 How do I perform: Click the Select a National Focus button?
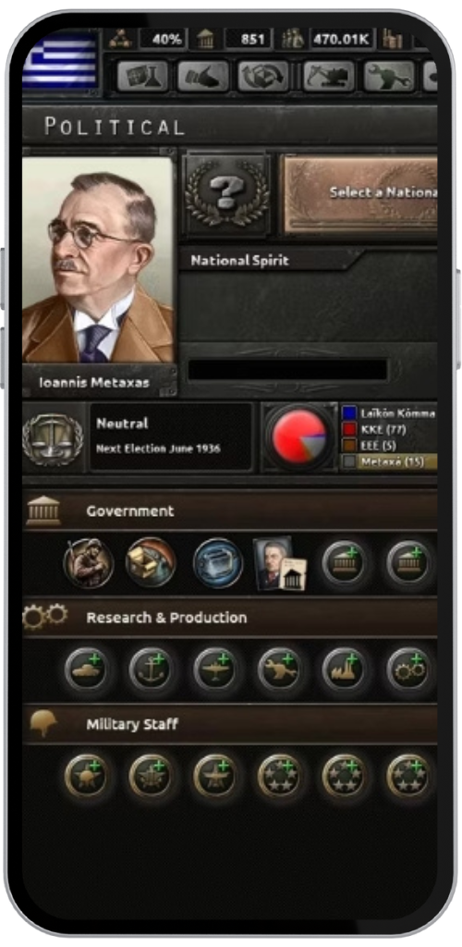point(360,194)
